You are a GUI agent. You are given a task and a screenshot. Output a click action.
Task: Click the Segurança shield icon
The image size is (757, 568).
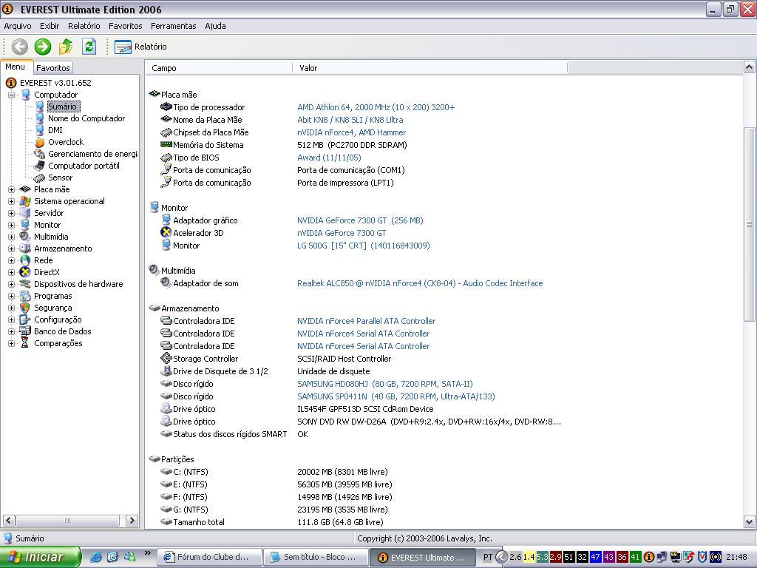click(x=25, y=308)
